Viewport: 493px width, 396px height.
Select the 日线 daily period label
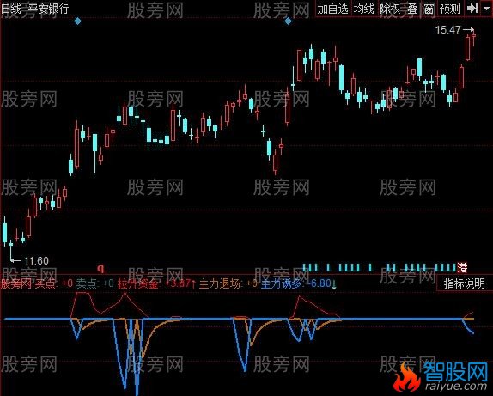11,9
